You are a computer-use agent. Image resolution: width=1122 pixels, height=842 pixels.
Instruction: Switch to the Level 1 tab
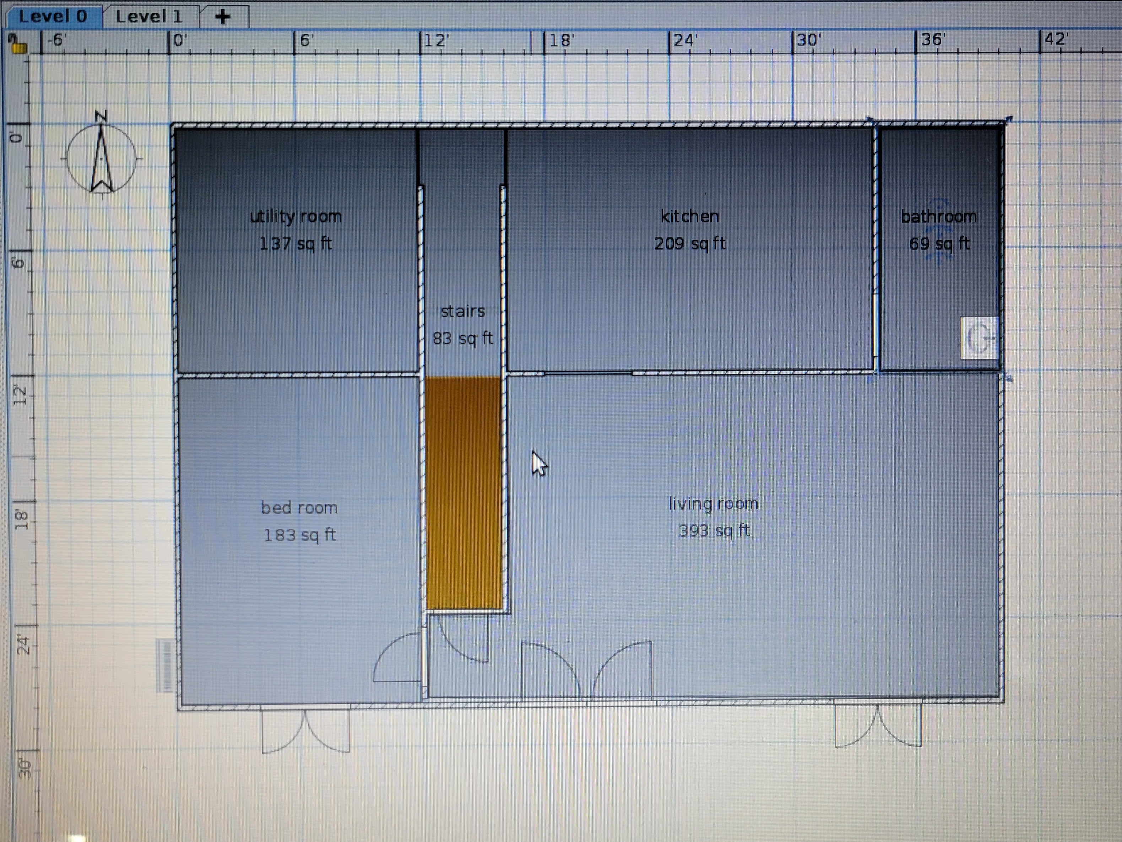[x=148, y=17]
